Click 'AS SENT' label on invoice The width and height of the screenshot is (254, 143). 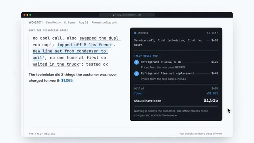212,33
